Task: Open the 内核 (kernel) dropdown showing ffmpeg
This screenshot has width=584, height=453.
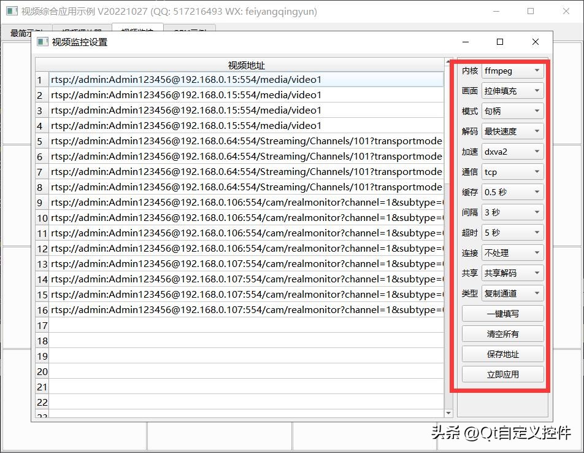Action: tap(513, 70)
